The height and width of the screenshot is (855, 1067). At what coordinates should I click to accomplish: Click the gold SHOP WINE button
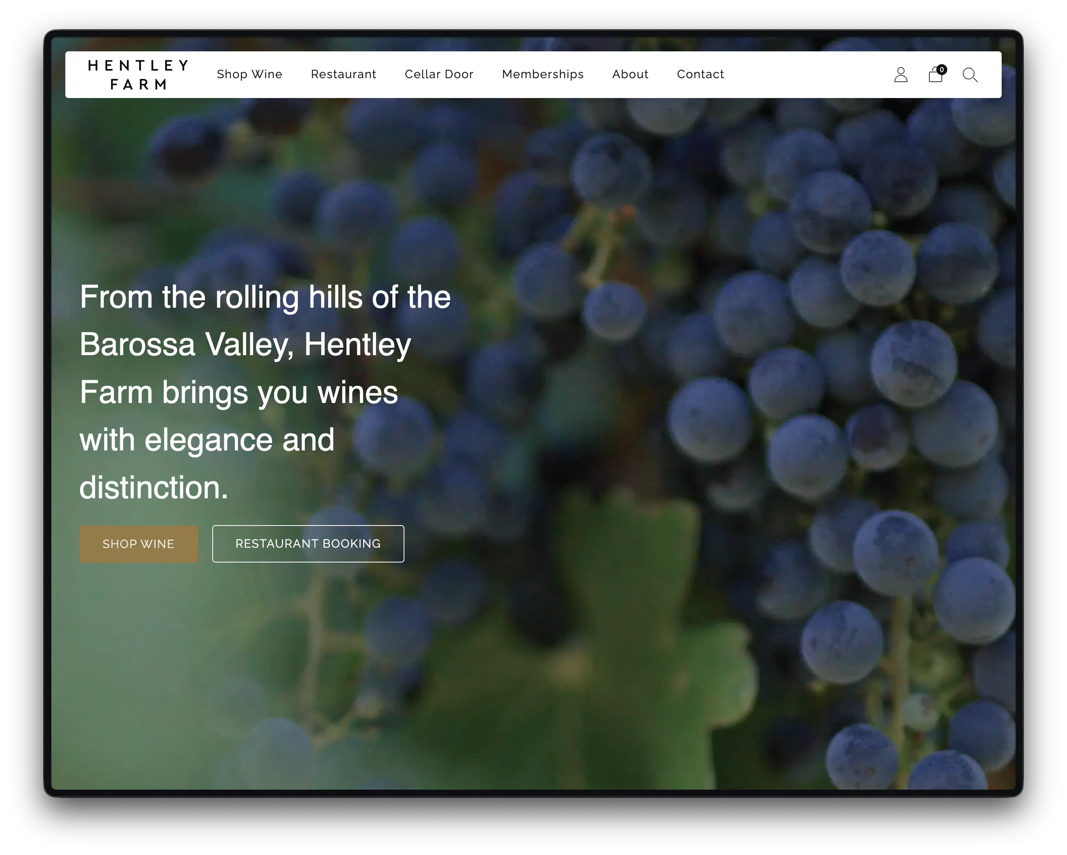click(x=138, y=543)
